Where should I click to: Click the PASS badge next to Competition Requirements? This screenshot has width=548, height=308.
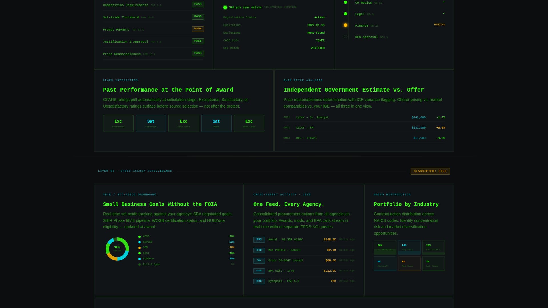pos(198,4)
